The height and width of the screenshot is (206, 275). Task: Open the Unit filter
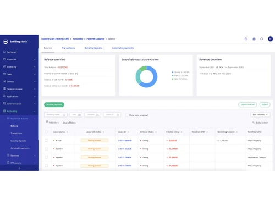pos(76,115)
